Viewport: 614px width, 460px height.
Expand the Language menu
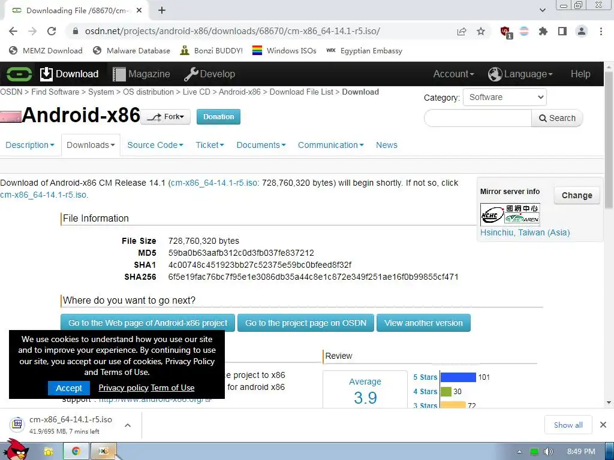(x=520, y=74)
